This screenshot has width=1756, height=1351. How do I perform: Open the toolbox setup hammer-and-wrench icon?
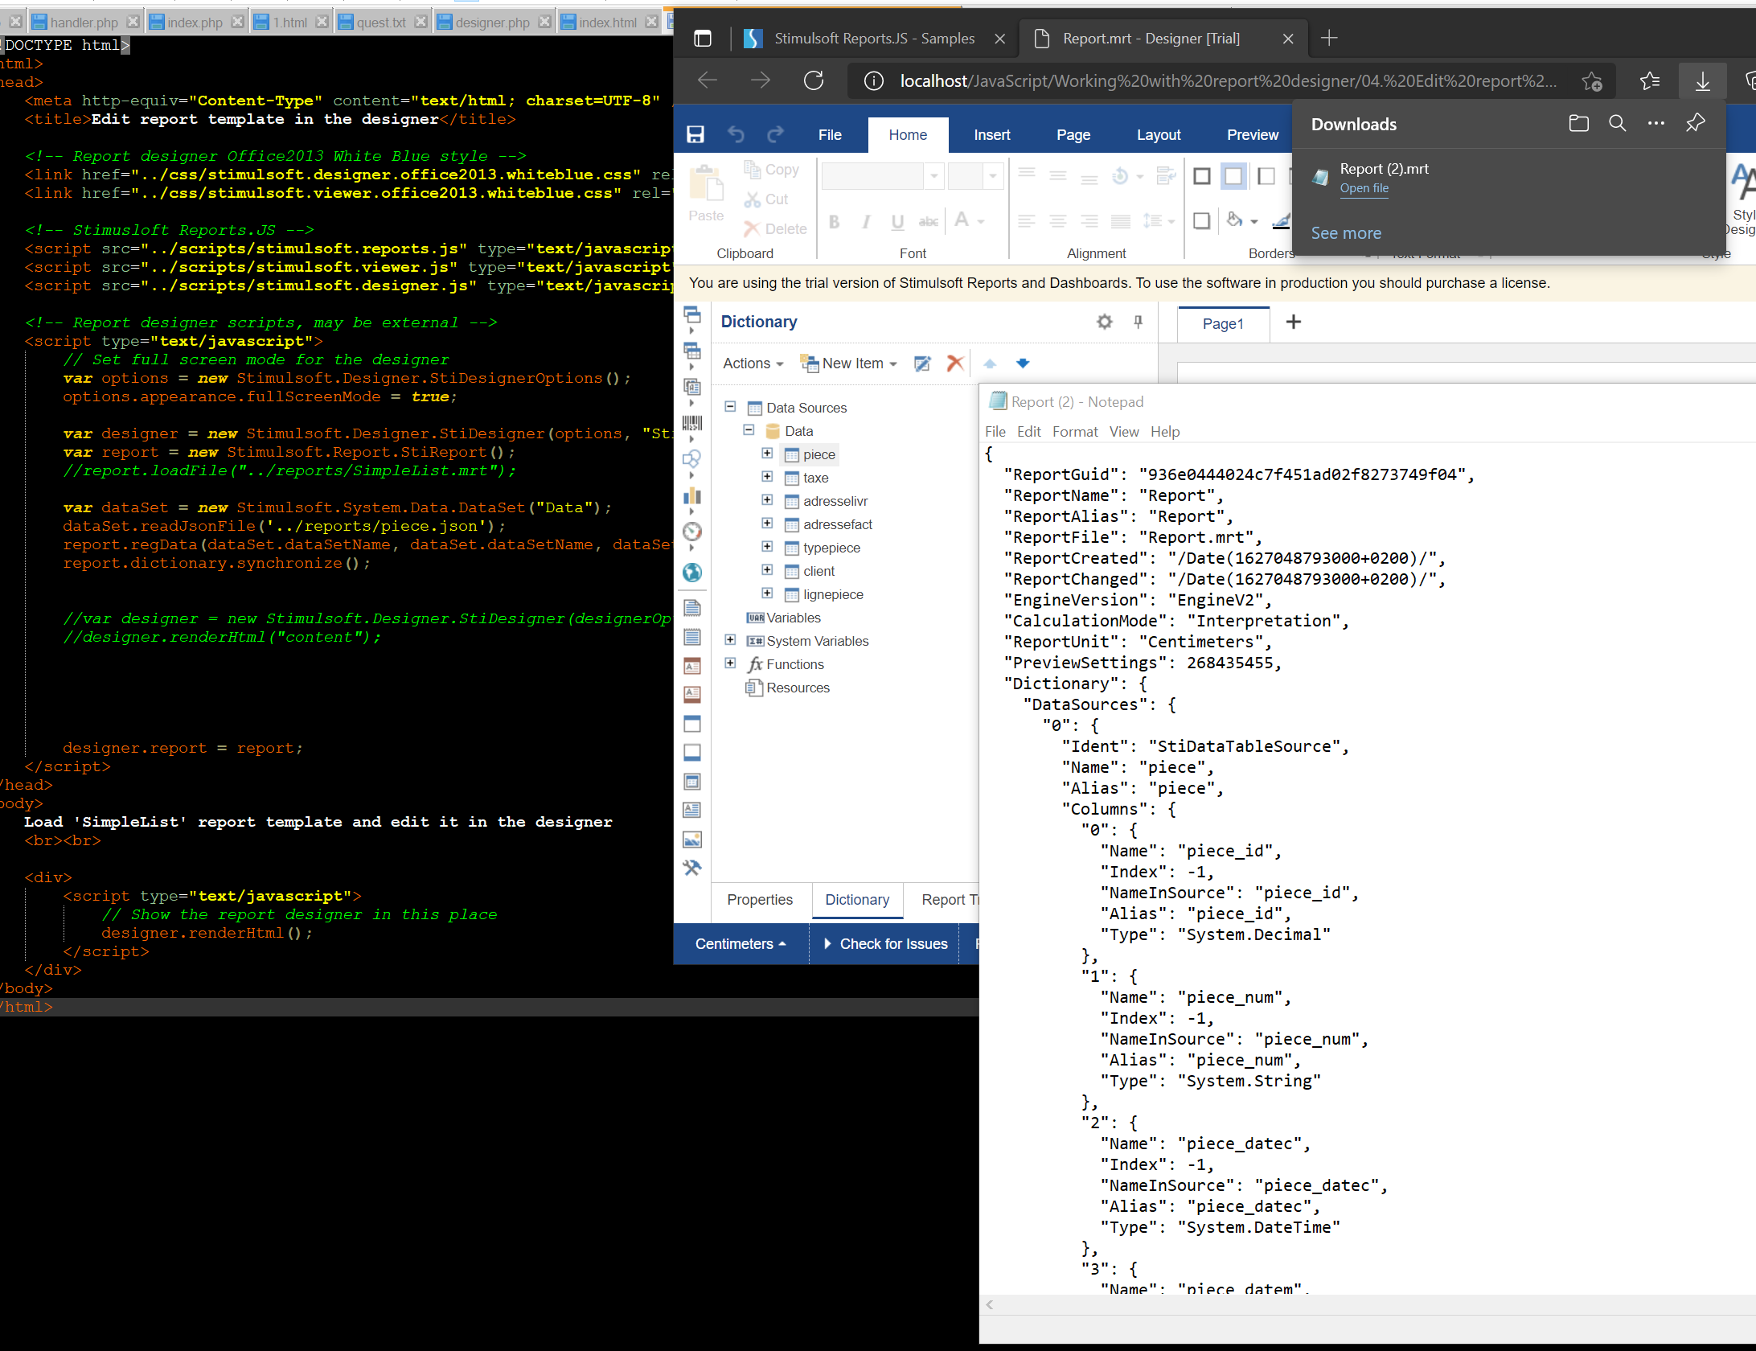click(691, 868)
